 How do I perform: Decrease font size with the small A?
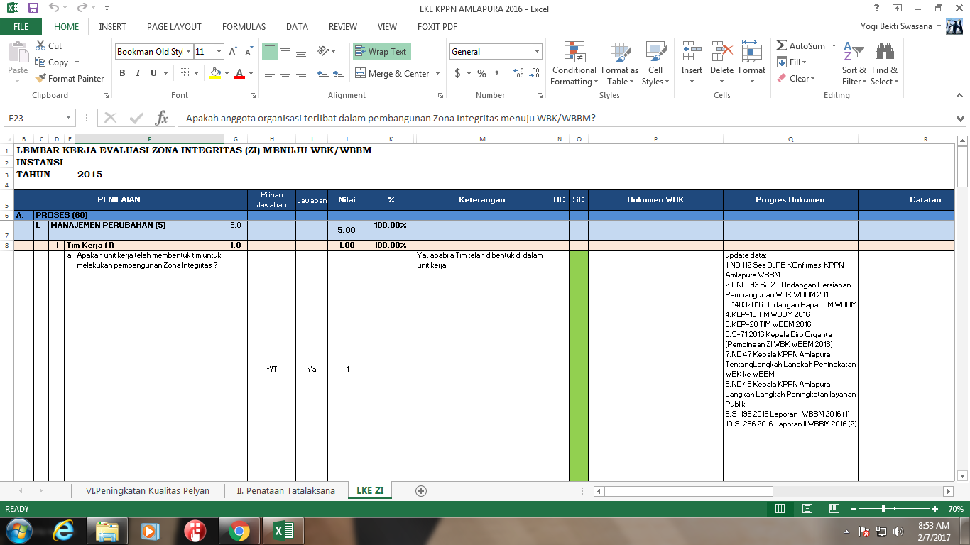249,52
